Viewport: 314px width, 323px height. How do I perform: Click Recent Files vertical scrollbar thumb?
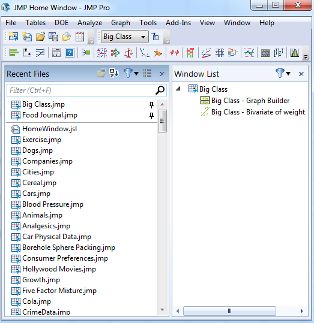[162, 121]
